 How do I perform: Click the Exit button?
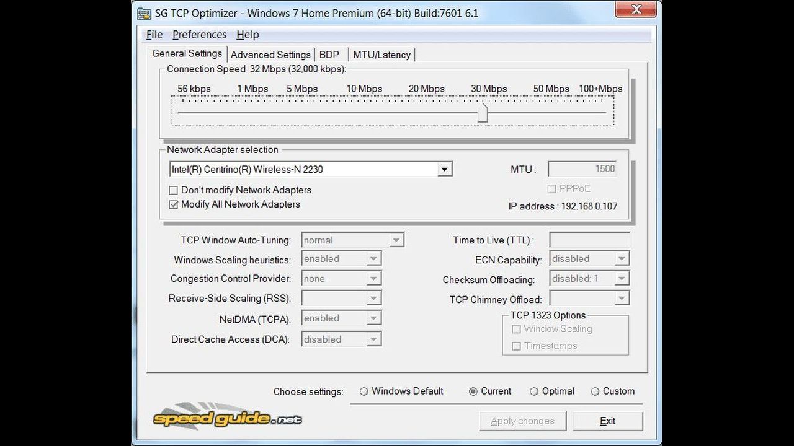coord(608,421)
